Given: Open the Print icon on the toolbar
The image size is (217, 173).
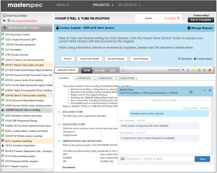Looking at the screenshot, I should point(204,70).
